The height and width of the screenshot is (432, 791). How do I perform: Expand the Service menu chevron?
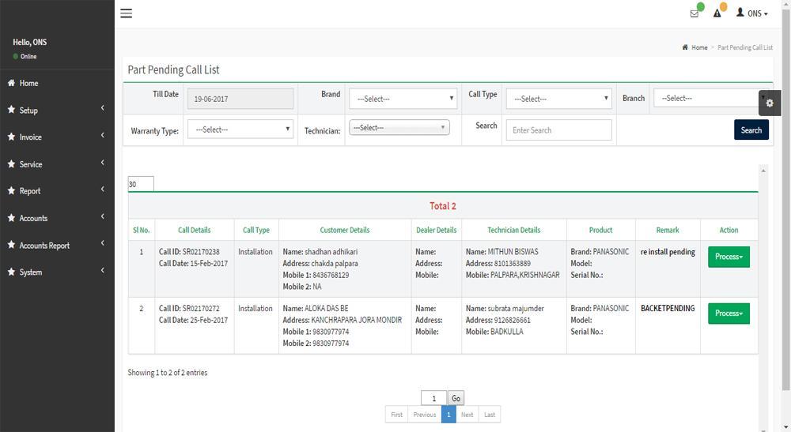tap(102, 163)
